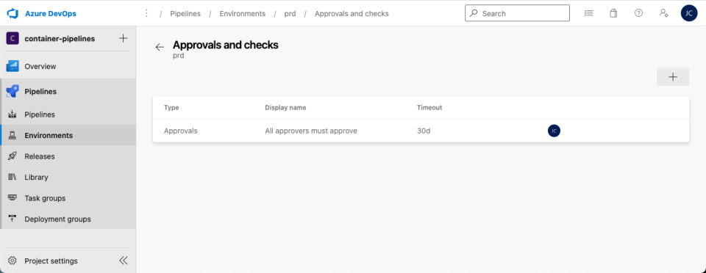Click the Type column header
The width and height of the screenshot is (706, 273).
coord(171,108)
